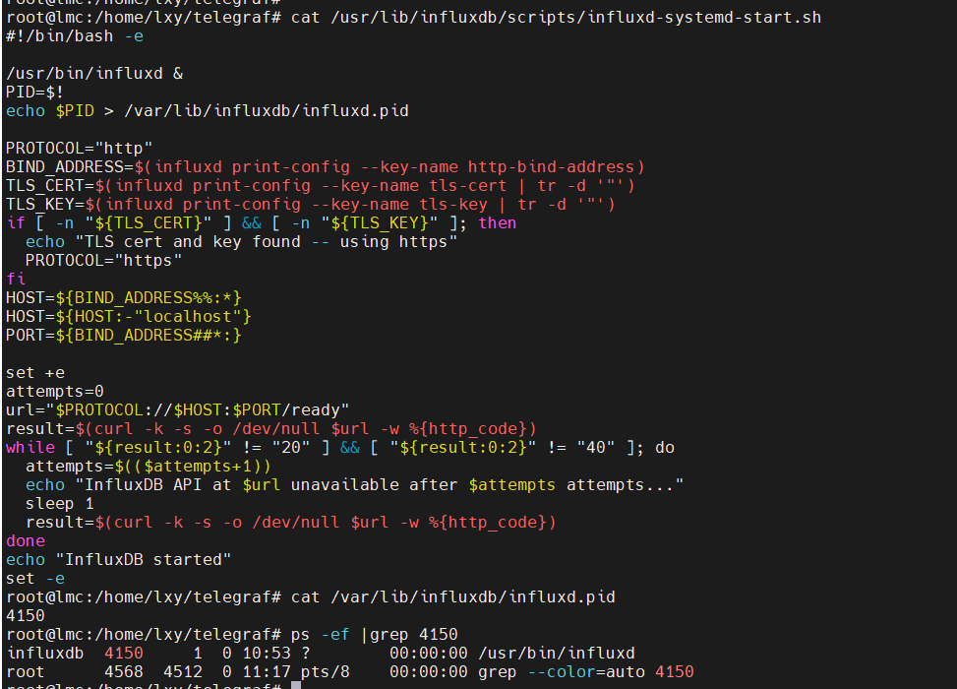This screenshot has width=957, height=689.
Task: Click the HOST localhost default line
Action: click(x=129, y=316)
